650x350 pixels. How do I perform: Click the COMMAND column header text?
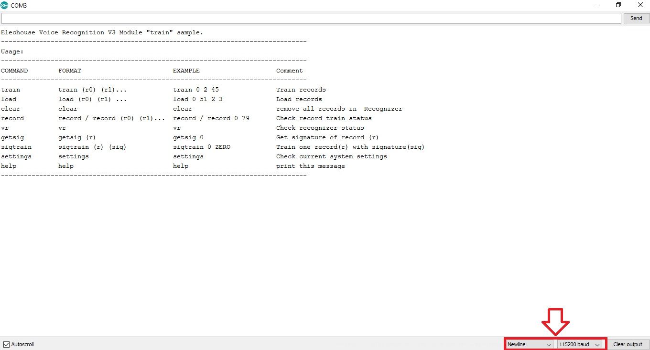[14, 70]
